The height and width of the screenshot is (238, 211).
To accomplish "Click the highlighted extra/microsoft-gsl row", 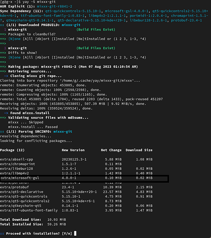I will tap(84, 178).
